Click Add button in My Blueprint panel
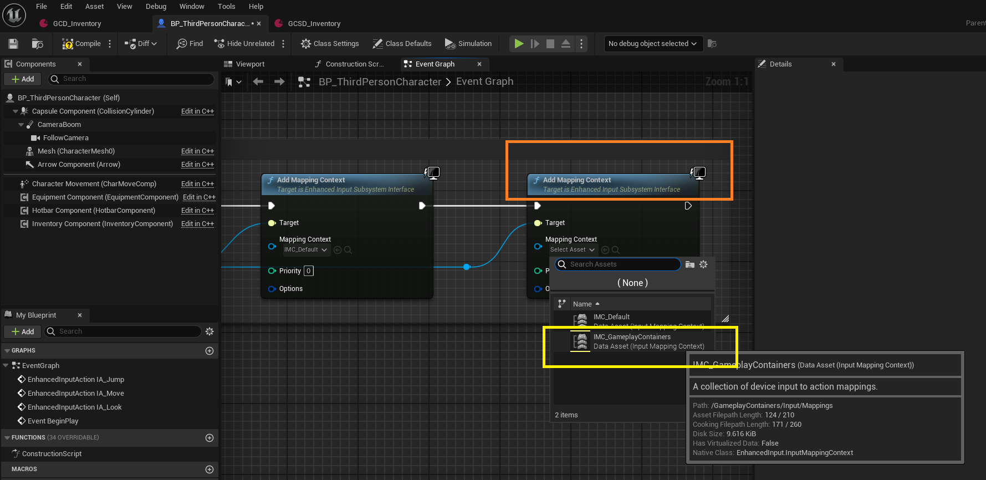The width and height of the screenshot is (986, 480). [23, 331]
